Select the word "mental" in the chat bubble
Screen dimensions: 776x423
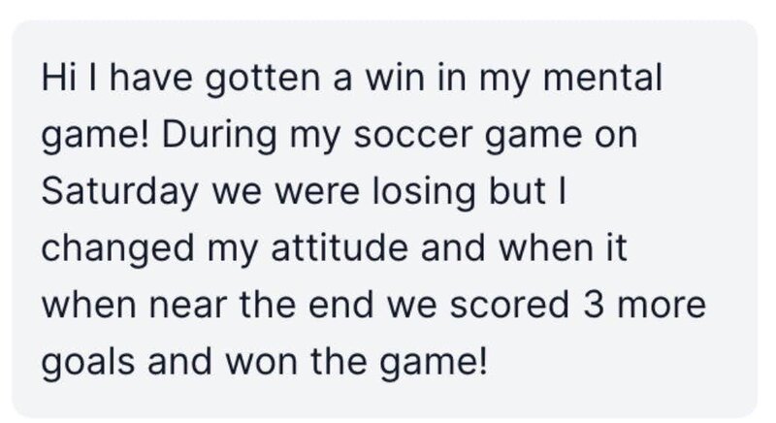pos(602,78)
